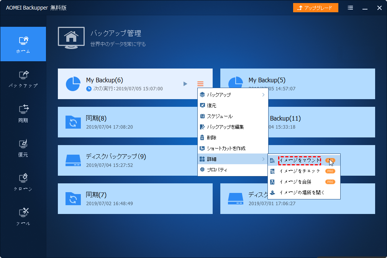
Task: Choose バックアップを編集 in the context menu
Action: (233, 127)
